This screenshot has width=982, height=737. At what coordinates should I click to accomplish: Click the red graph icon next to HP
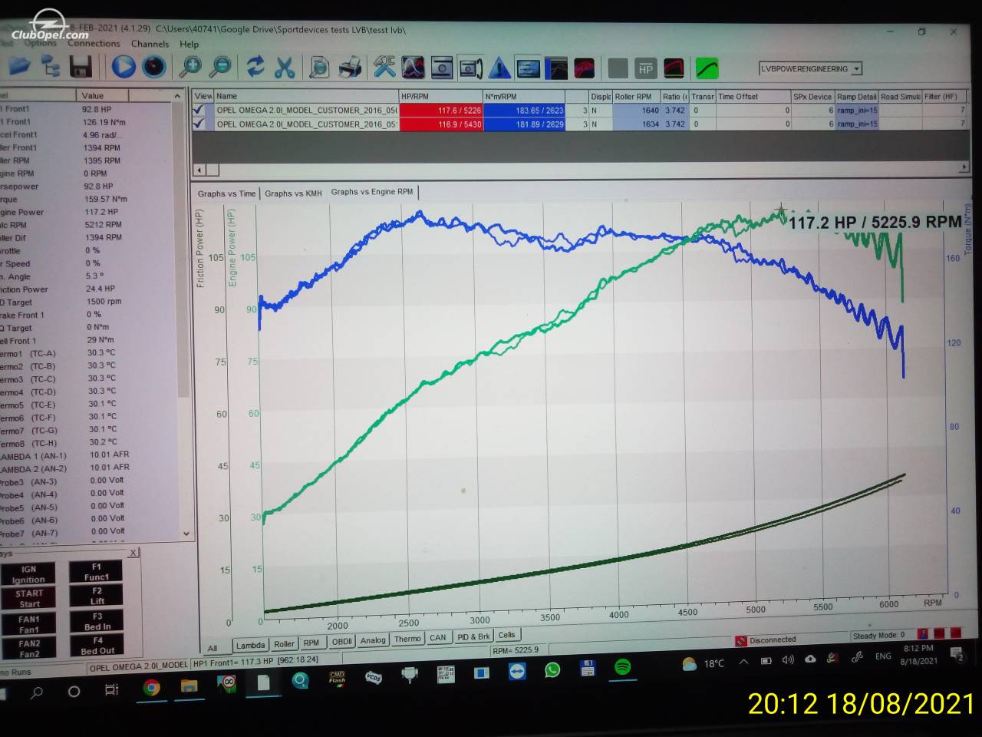[x=674, y=69]
